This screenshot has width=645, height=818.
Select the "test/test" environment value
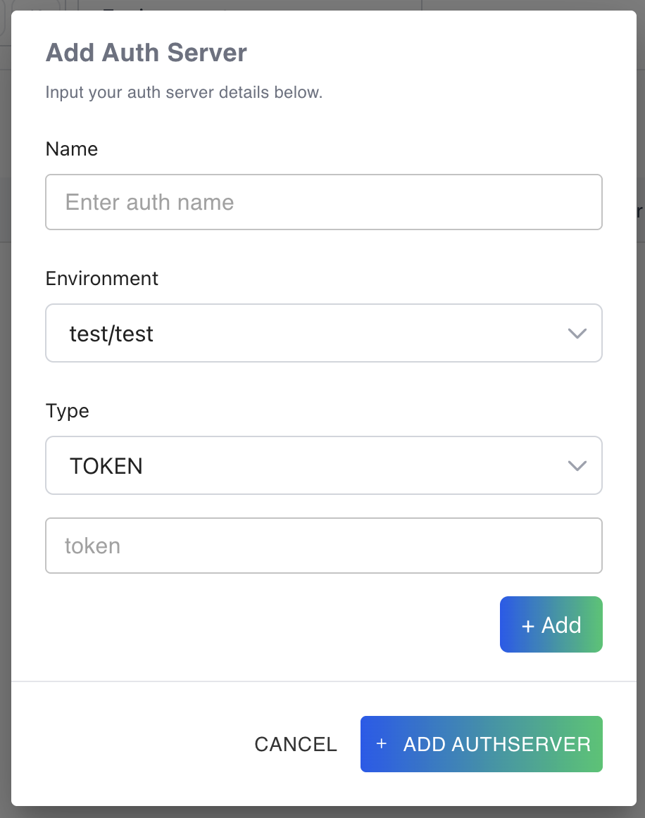[111, 334]
